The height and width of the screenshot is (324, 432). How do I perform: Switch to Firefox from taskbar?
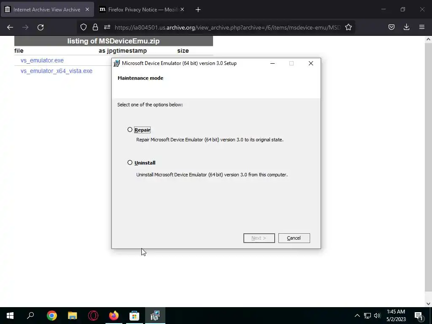[114, 316]
